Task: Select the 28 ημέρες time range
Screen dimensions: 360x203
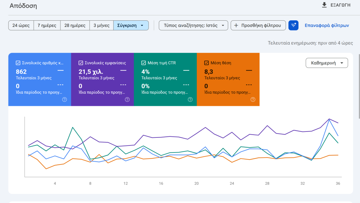Action: tap(75, 25)
